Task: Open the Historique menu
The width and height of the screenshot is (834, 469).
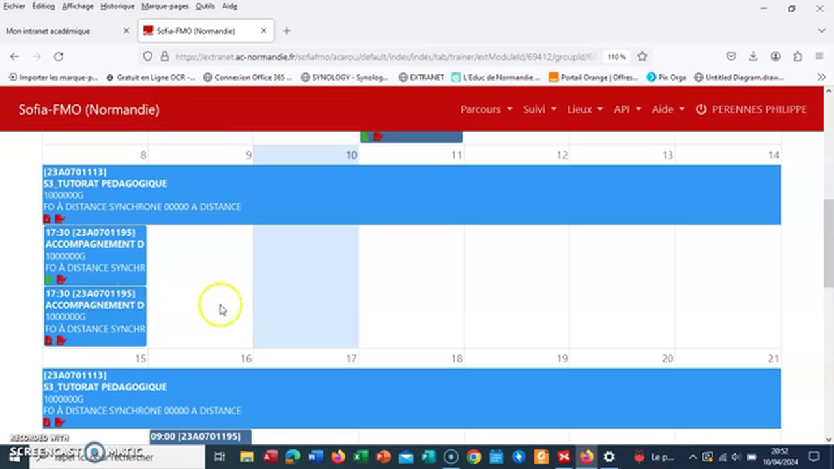Action: (117, 6)
